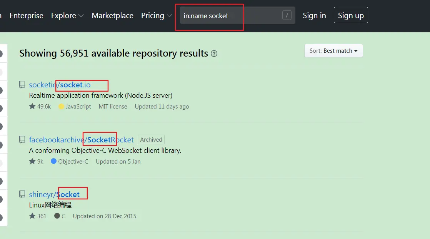Screen dimensions: 430x239
Task: Click the help question mark icon beside results count
Action: 214,53
